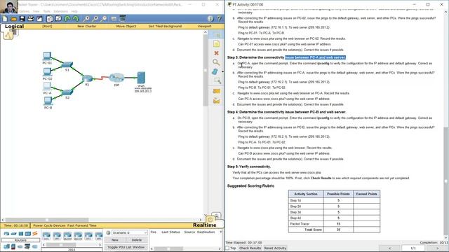Click Fast Forward Time
This screenshot has width=449, height=252.
[82, 225]
